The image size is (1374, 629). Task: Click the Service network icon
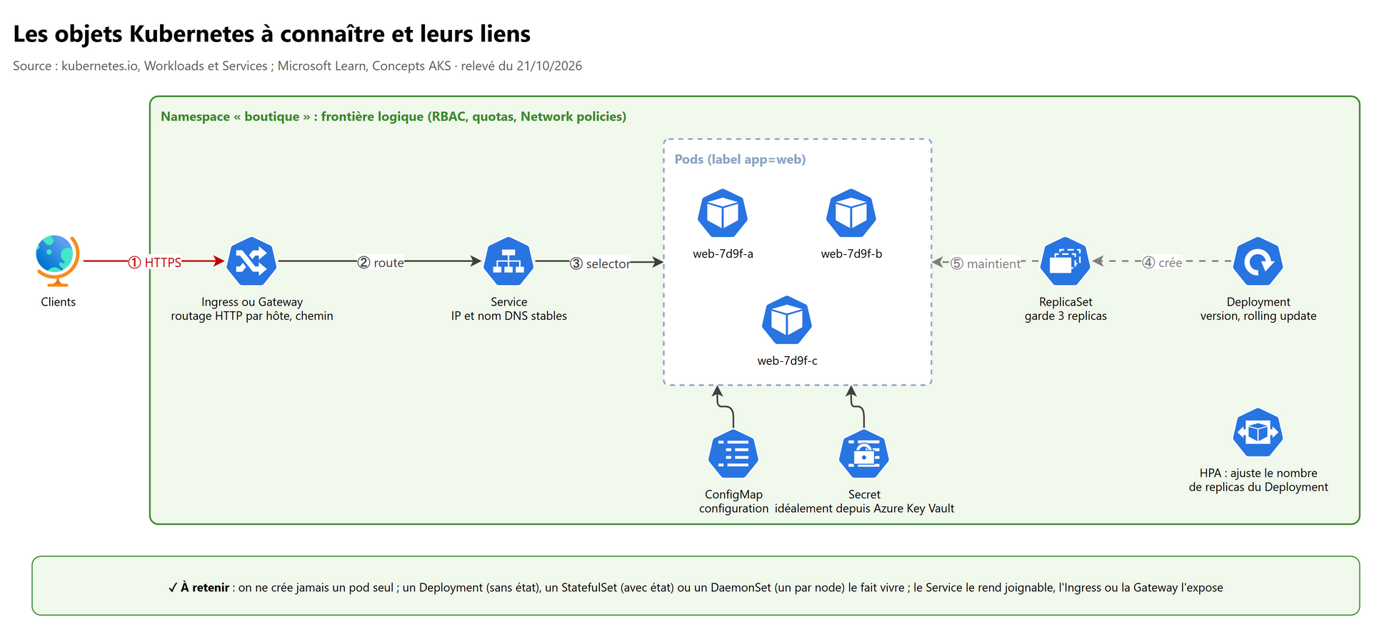pos(508,261)
